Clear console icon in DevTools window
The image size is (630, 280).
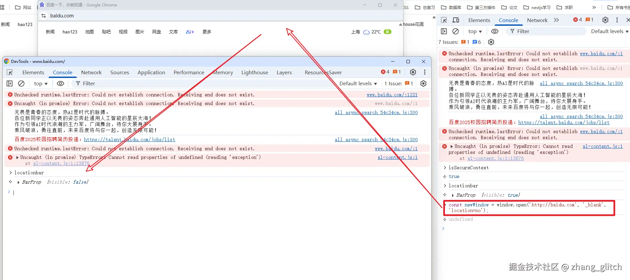point(21,83)
